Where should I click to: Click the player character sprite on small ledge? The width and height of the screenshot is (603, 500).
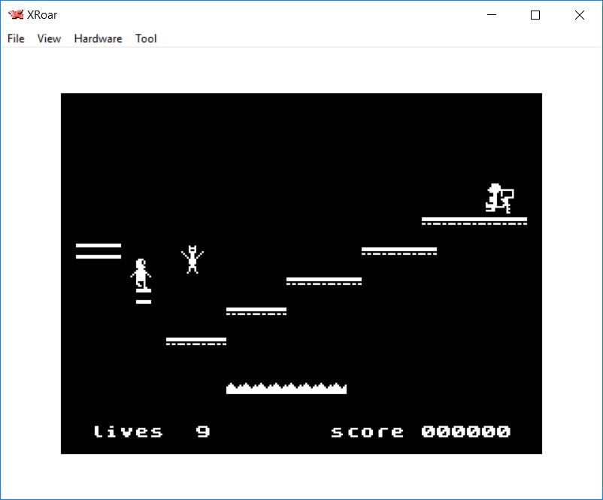[141, 275]
